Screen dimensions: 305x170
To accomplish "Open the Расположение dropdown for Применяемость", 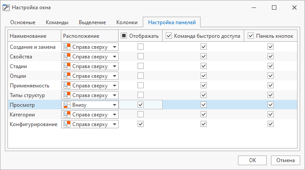I will (90, 86).
